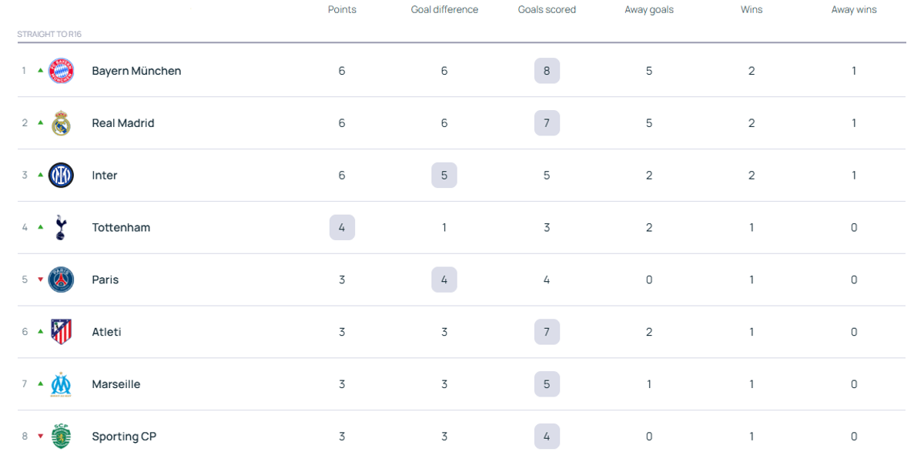The image size is (924, 462).
Task: Click Bayern München's green up movement arrow
Action: pyautogui.click(x=41, y=70)
